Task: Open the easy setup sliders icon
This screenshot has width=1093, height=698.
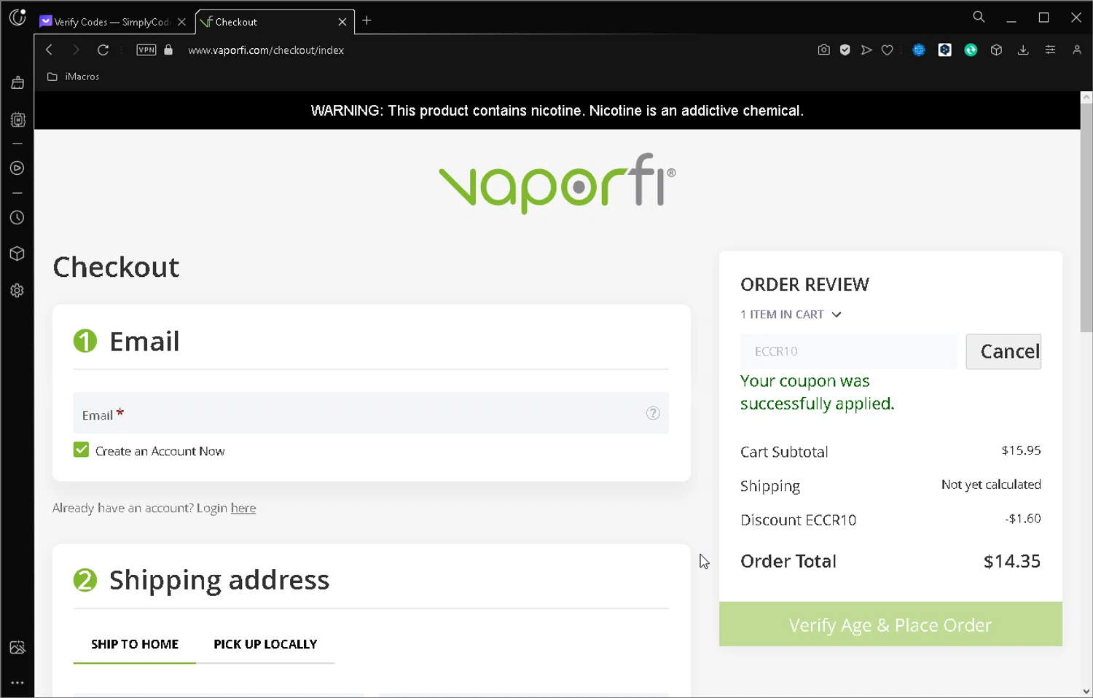Action: point(1050,50)
